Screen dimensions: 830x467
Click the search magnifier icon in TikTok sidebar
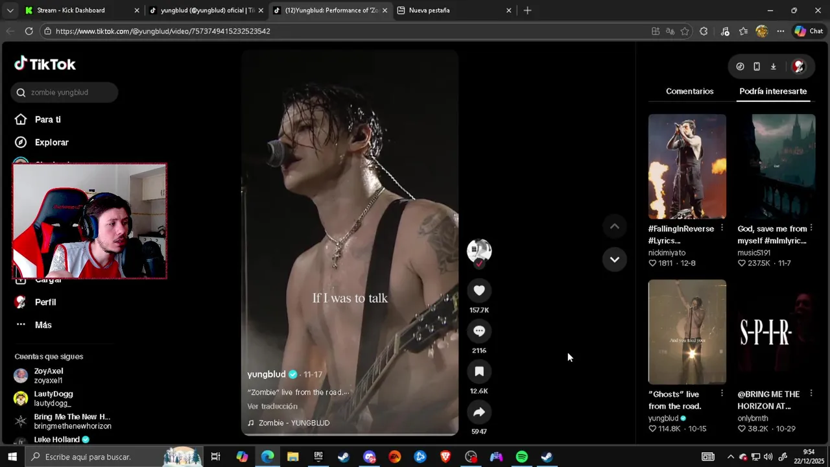point(21,92)
